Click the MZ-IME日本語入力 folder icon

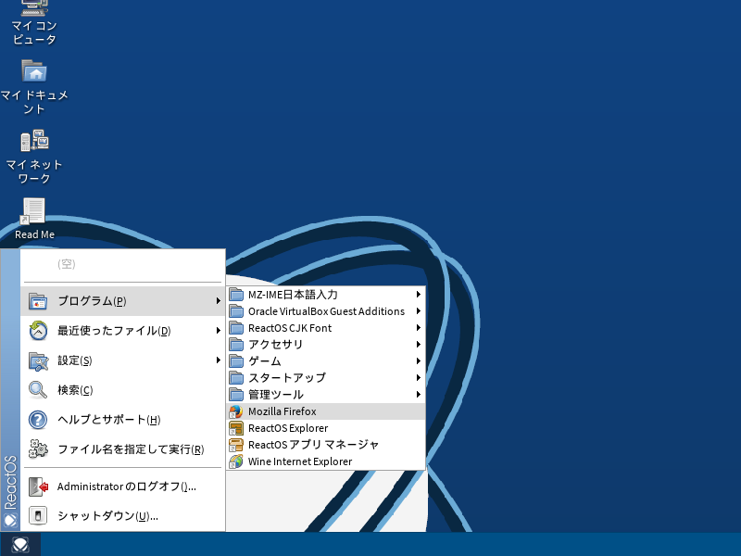point(236,295)
